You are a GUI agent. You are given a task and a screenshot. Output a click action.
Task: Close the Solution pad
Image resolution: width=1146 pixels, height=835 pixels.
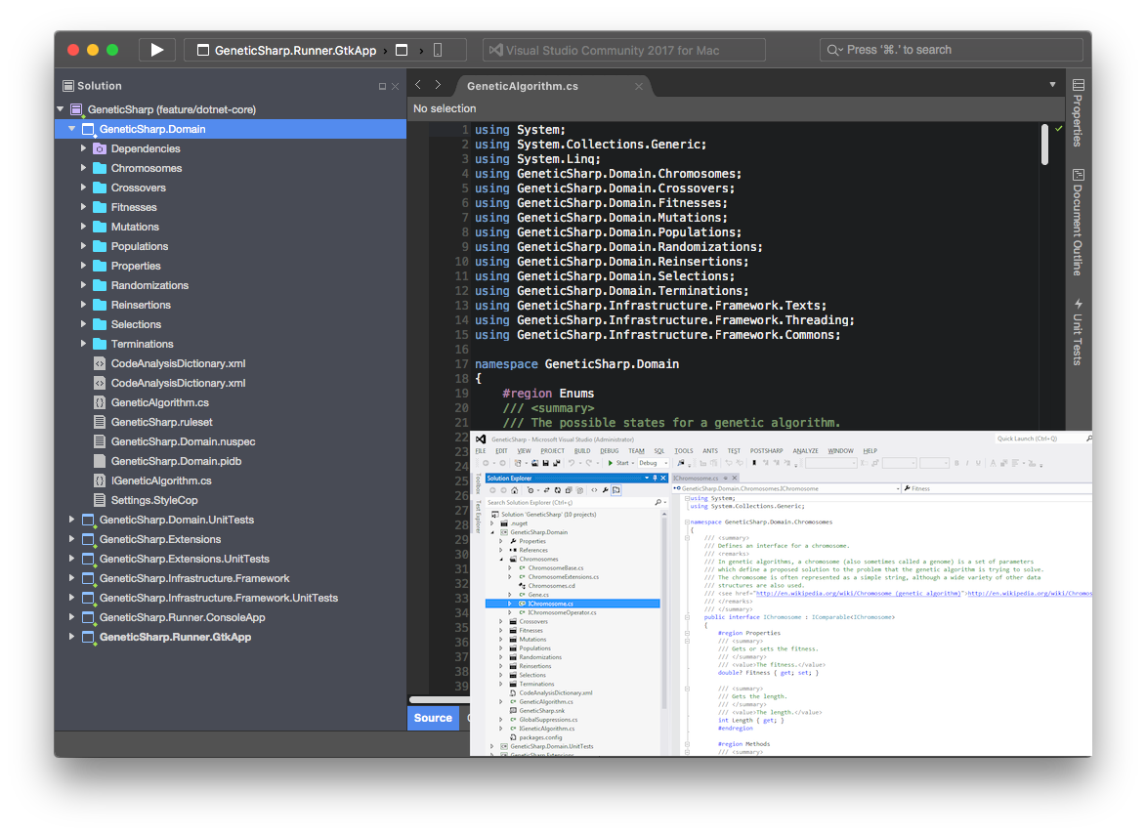coord(396,86)
